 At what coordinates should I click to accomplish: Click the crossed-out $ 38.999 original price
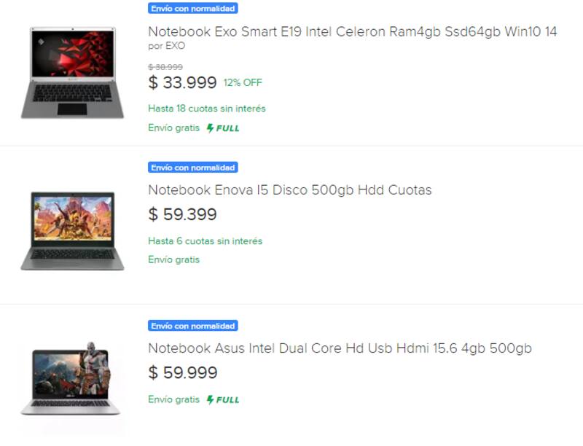[x=165, y=67]
